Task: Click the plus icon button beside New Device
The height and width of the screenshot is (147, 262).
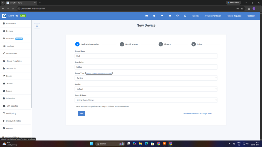Action: 37,26
